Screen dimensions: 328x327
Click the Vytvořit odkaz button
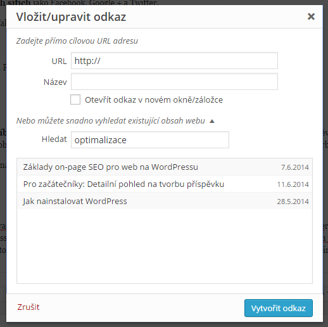(x=279, y=308)
